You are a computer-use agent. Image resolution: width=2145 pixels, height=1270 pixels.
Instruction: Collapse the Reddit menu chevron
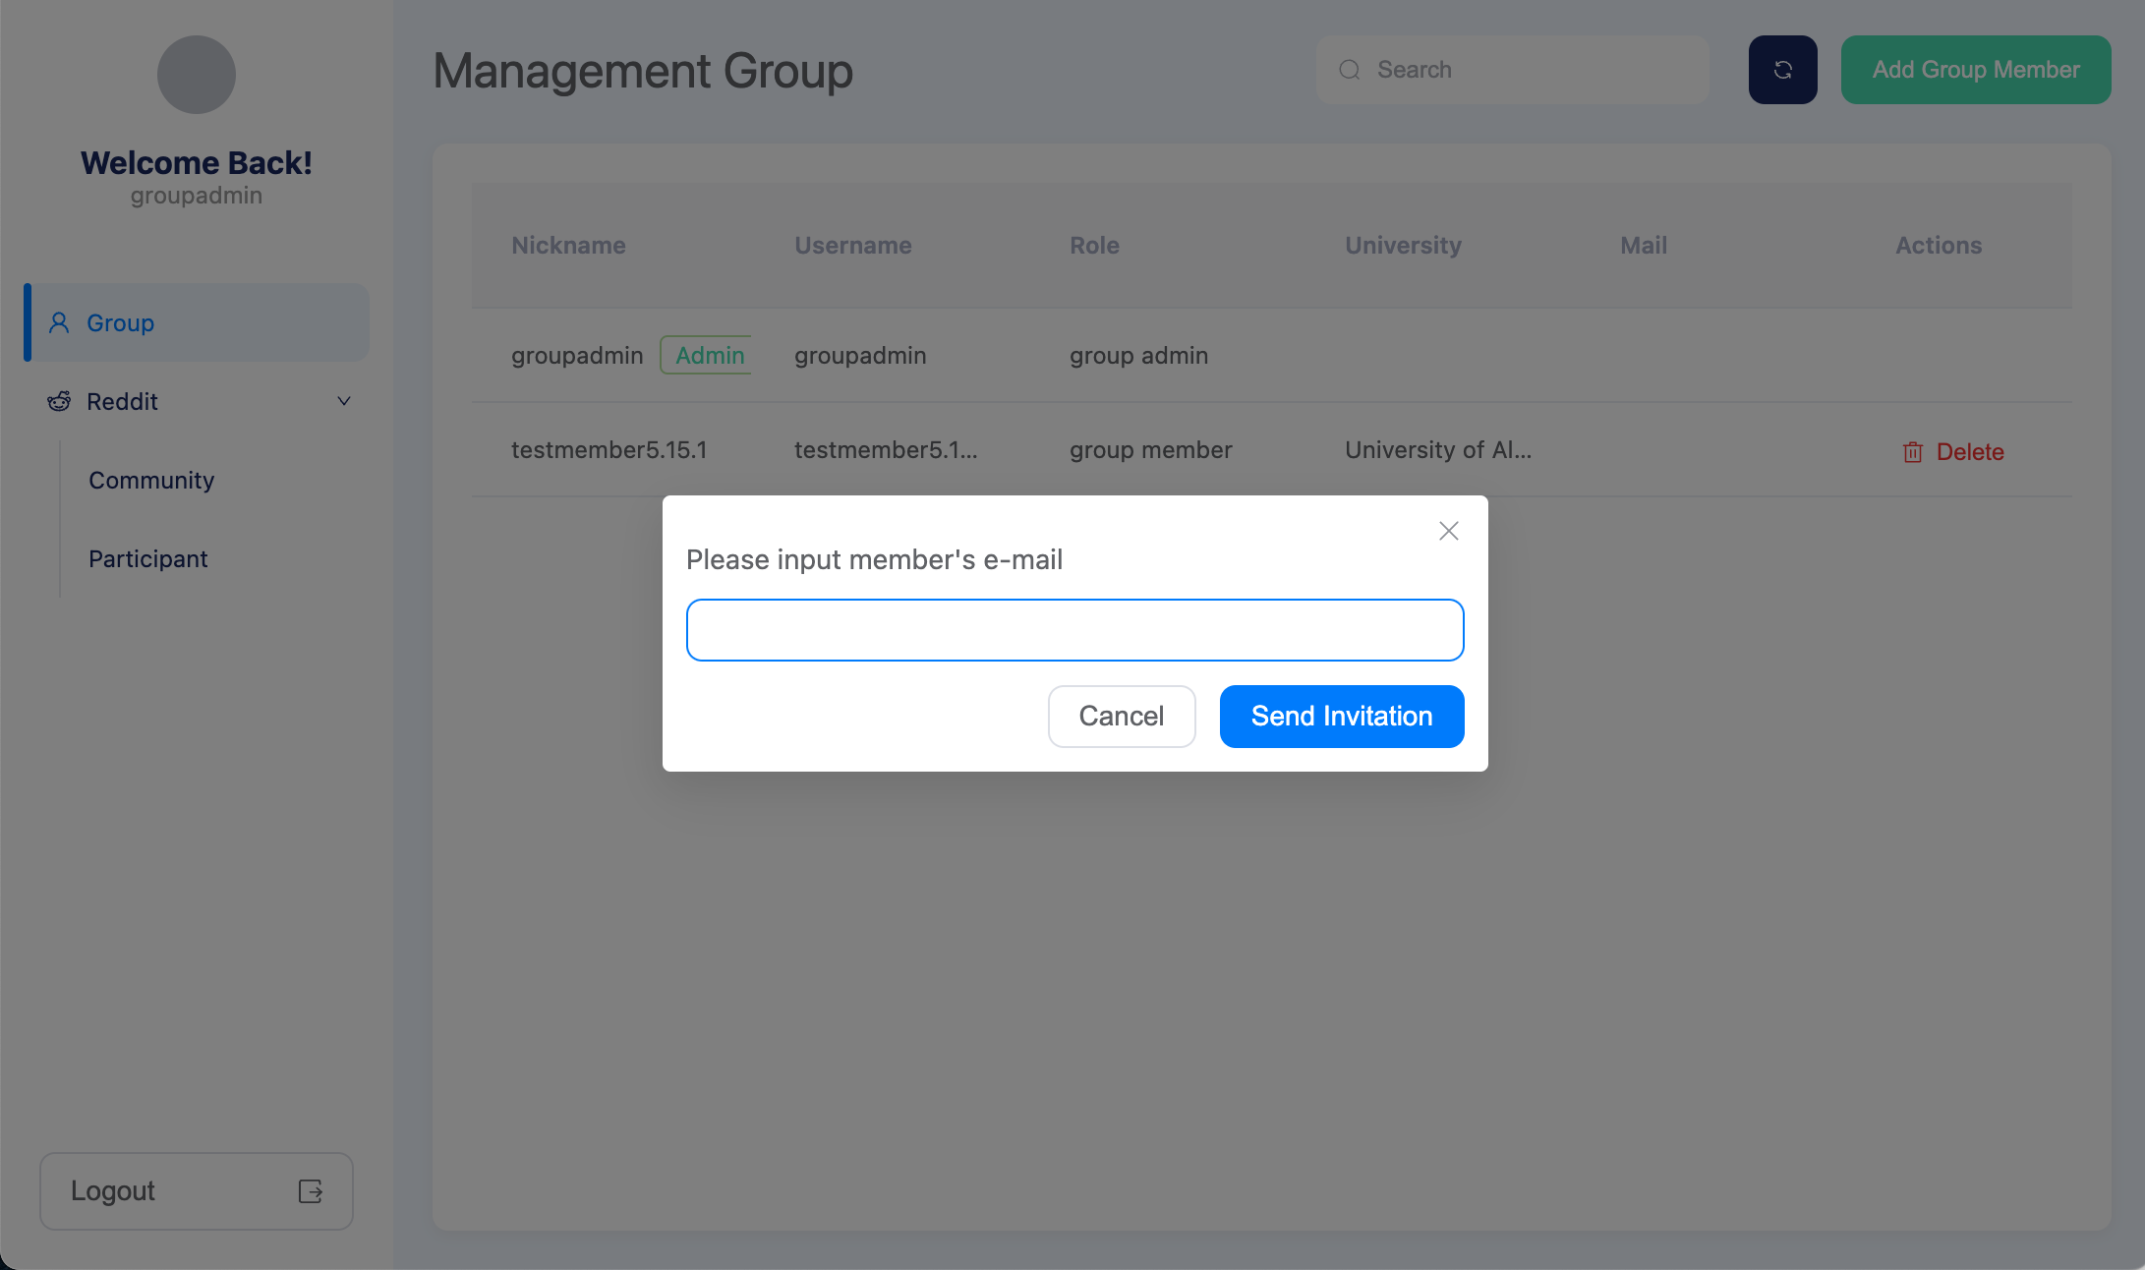click(344, 401)
